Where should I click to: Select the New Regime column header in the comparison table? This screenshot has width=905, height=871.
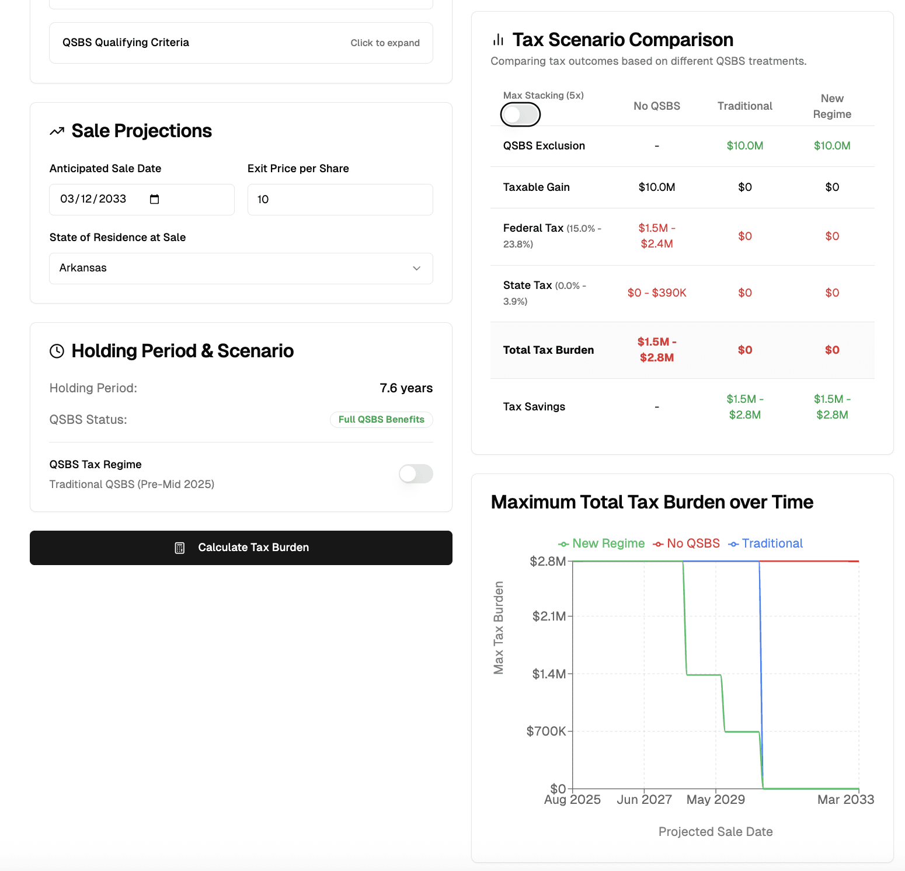click(832, 106)
